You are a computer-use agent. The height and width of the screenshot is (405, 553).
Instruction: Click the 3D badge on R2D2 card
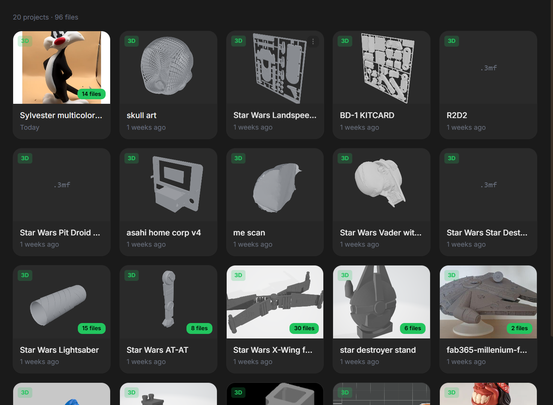coord(452,41)
